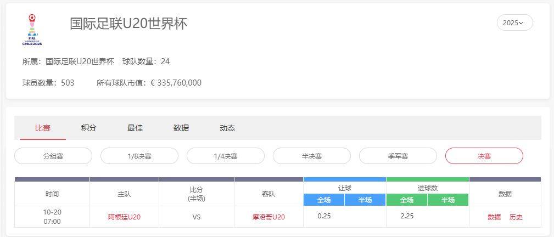Screen dimensions: 554x237
Task: Filter matches by 1/4决赛
Action: point(226,156)
